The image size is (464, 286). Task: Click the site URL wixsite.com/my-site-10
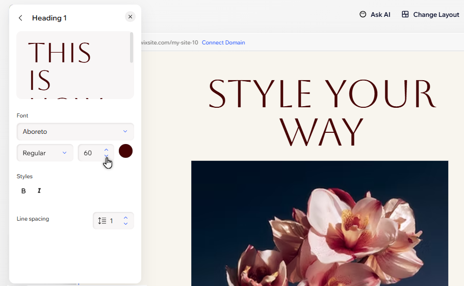[x=170, y=43]
